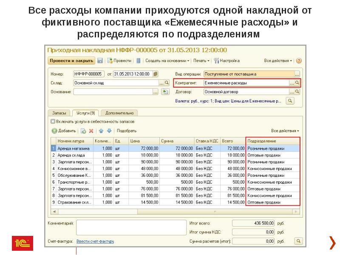Open the 'Дополнительно' tab
Screen dimensions: 340x255
click(119, 113)
